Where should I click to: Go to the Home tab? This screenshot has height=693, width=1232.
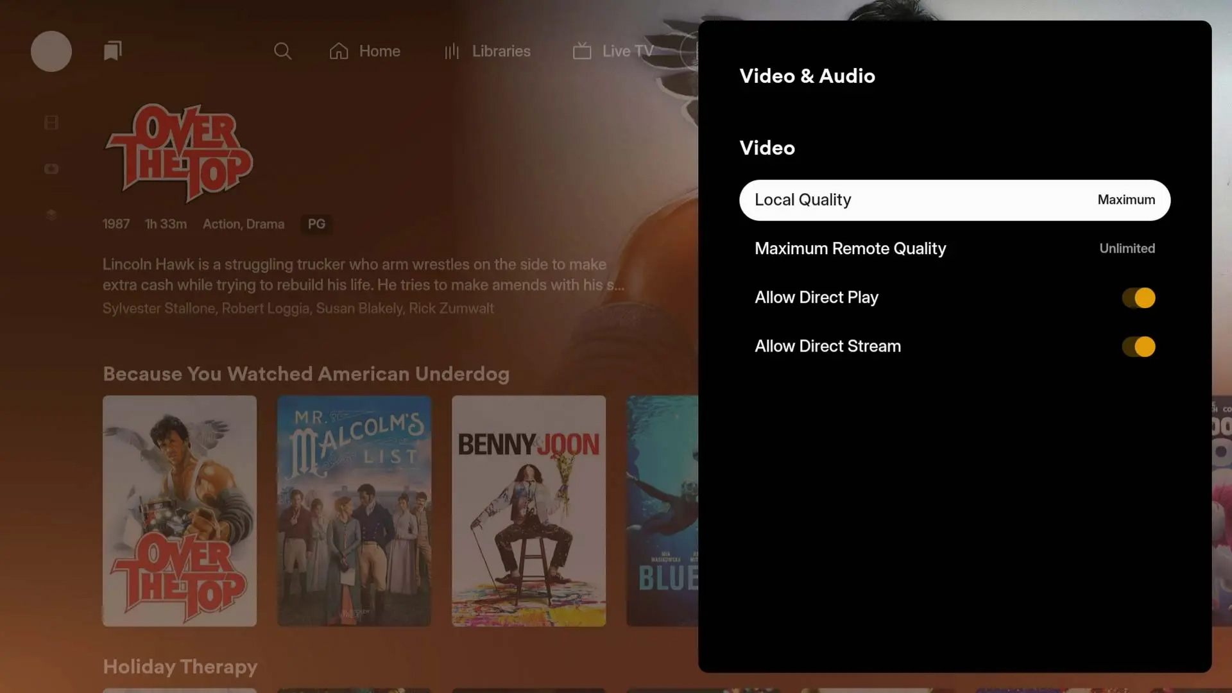coord(379,51)
